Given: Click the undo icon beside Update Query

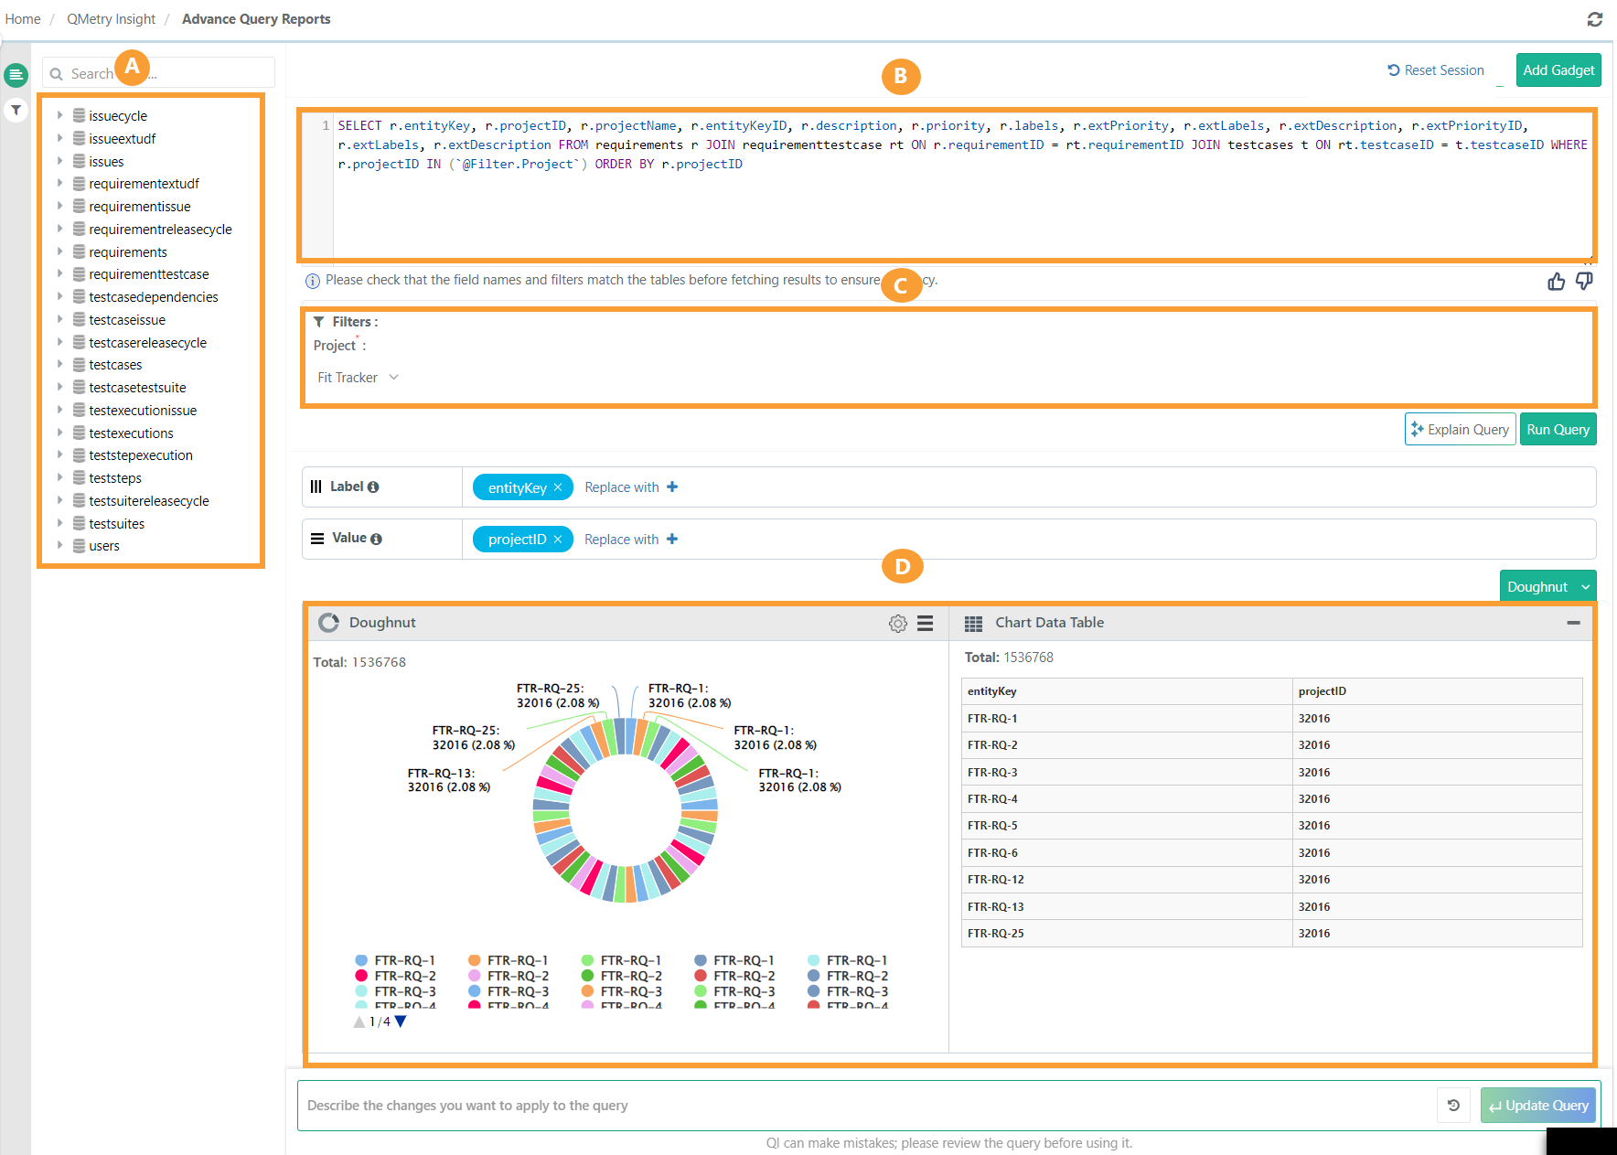Looking at the screenshot, I should coord(1453,1105).
